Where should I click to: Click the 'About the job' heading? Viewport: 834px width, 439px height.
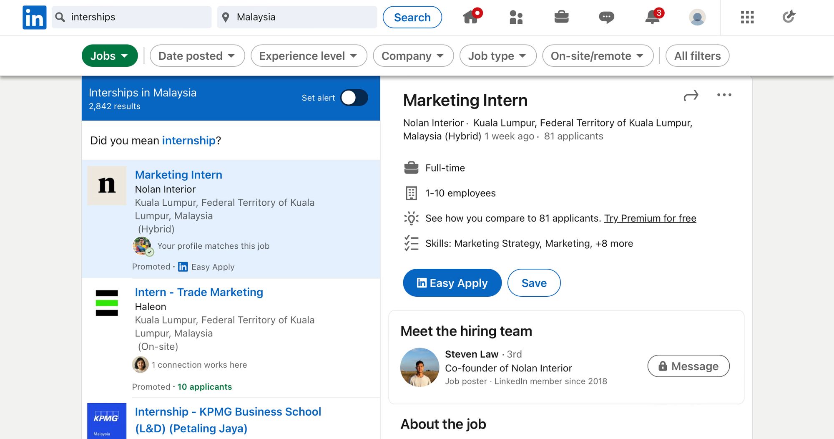pyautogui.click(x=443, y=424)
